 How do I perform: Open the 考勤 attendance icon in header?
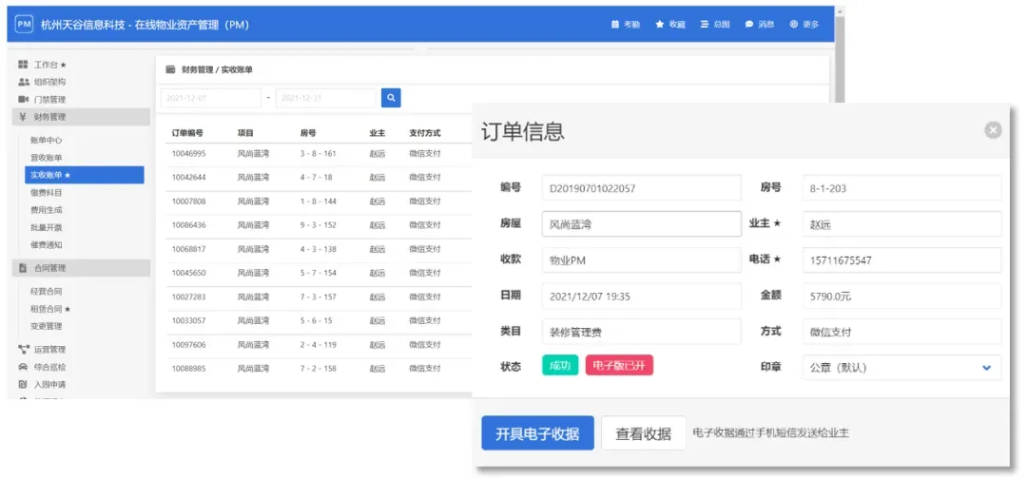click(615, 24)
